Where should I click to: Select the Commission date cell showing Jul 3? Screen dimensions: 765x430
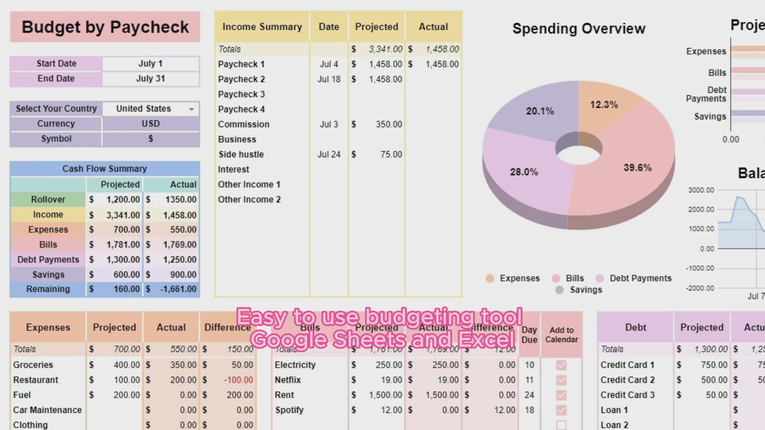coord(329,124)
